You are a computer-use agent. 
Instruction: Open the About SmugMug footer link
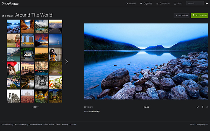[21, 124]
